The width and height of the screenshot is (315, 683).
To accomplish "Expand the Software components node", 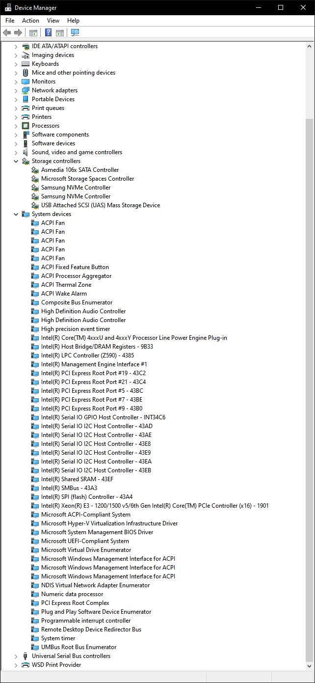I will (16, 135).
